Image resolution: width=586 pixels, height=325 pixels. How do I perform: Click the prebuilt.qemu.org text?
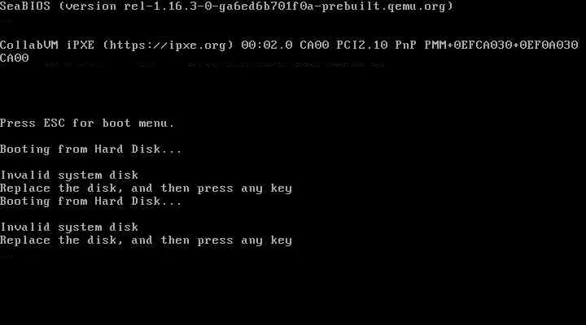tap(384, 6)
